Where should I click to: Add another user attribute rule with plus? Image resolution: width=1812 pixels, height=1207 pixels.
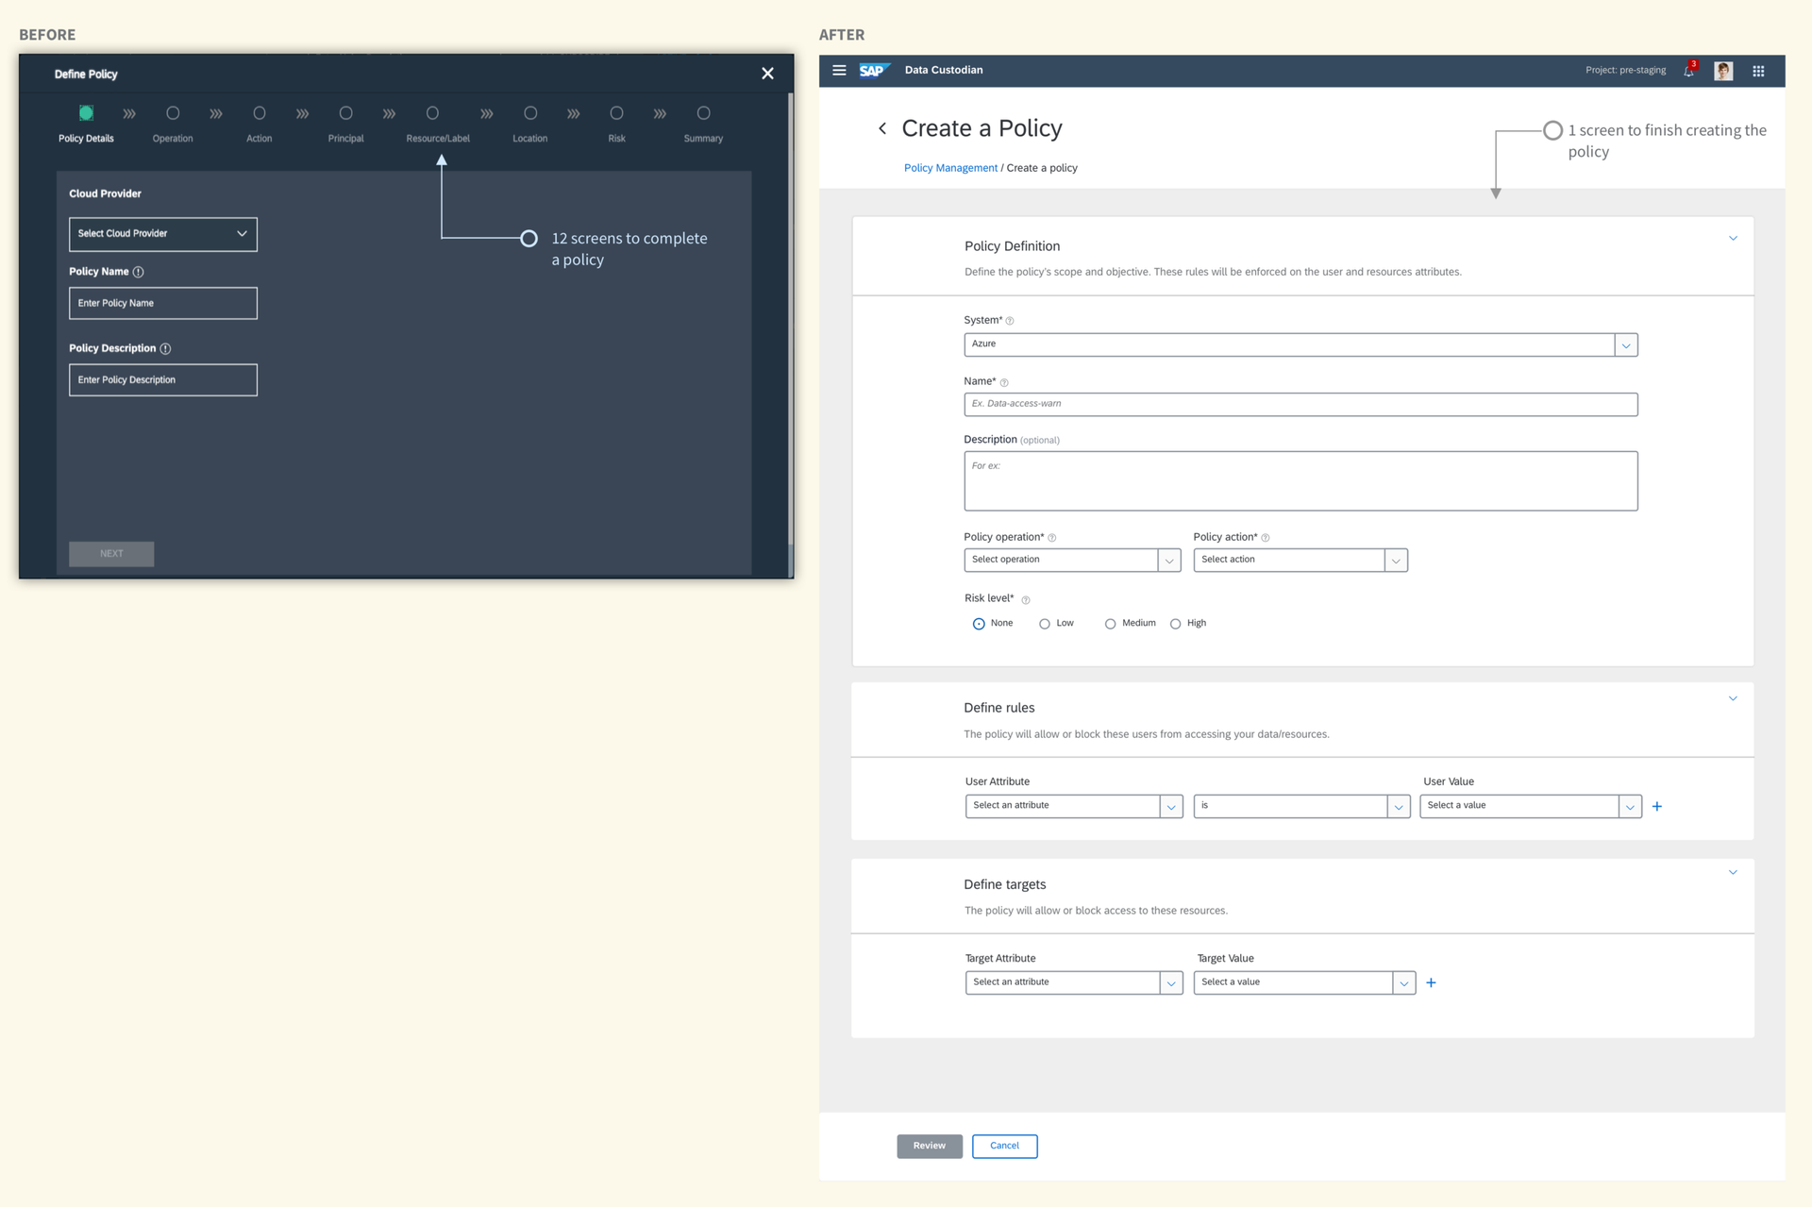coord(1657,806)
